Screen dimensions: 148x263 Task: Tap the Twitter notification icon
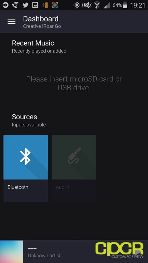pyautogui.click(x=25, y=5)
